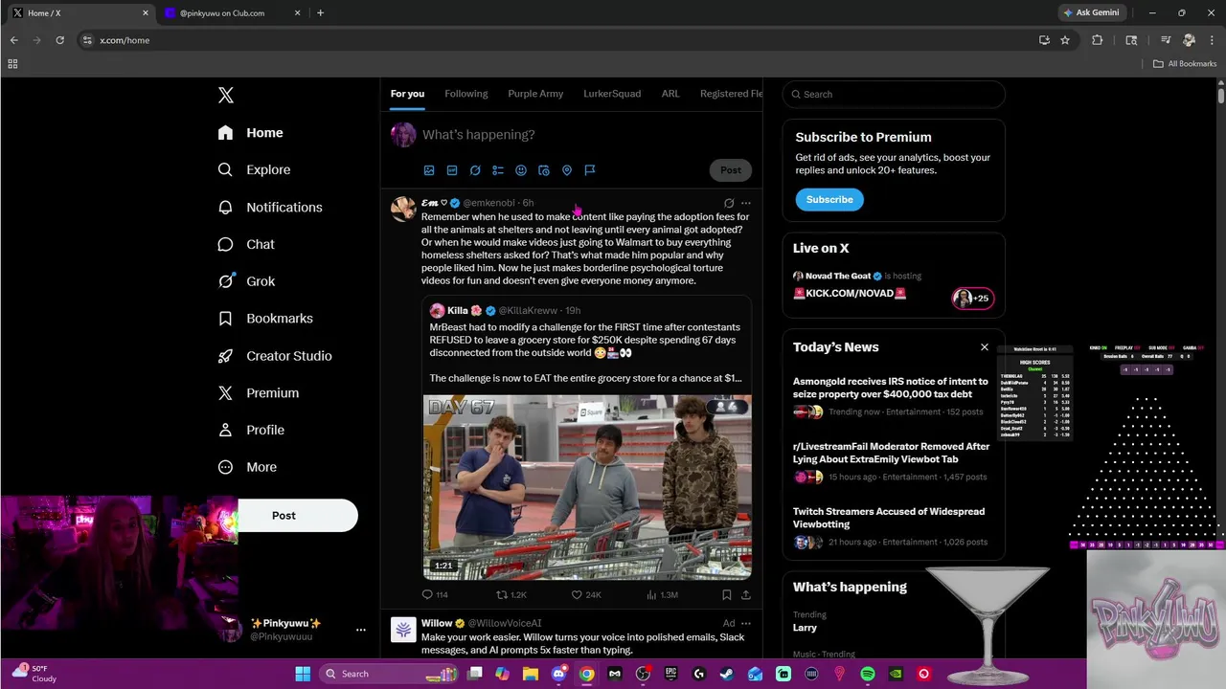Play the MrBeast Day 67 video

[587, 487]
